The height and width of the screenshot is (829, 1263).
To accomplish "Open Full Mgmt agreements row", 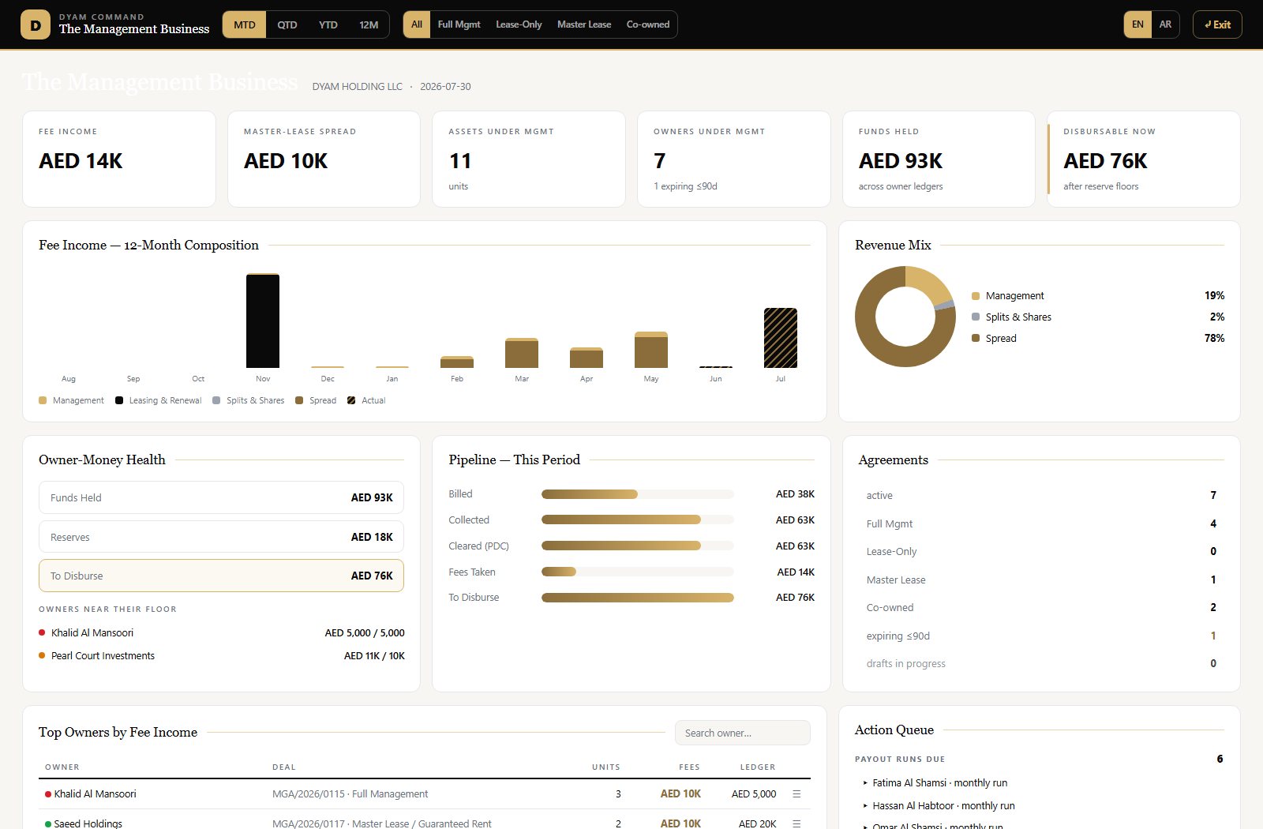I will coord(1041,523).
